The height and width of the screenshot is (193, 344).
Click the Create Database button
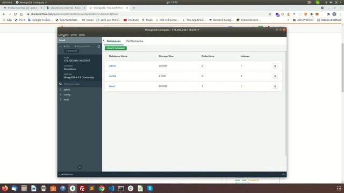116,48
